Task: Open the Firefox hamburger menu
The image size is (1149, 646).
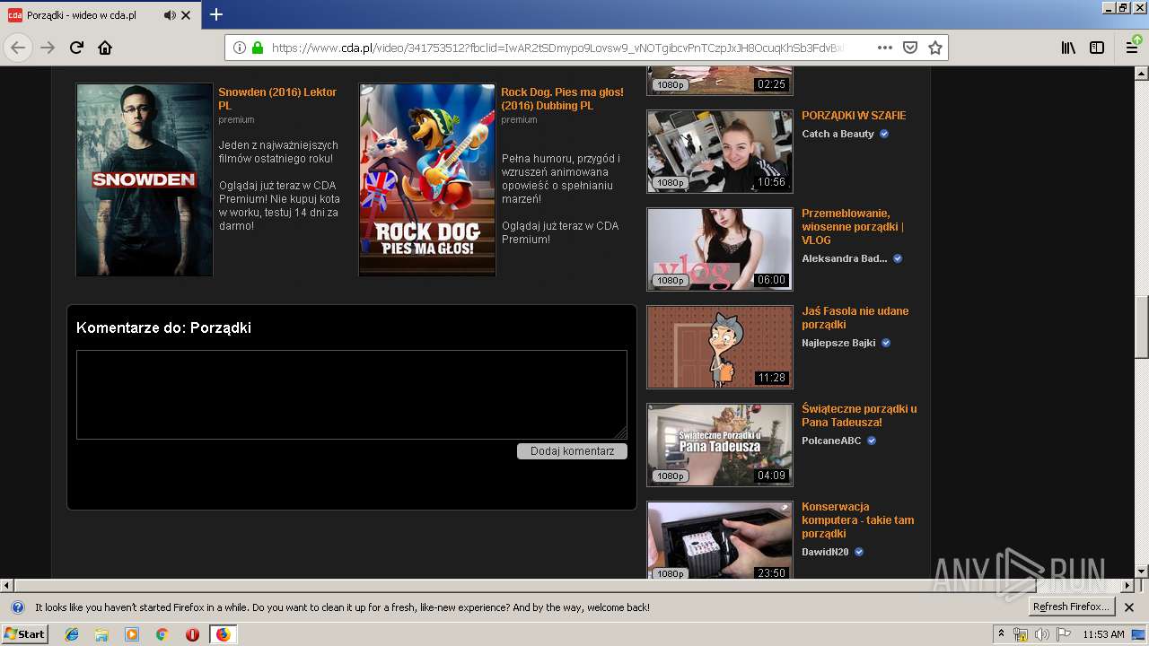Action: tap(1133, 48)
